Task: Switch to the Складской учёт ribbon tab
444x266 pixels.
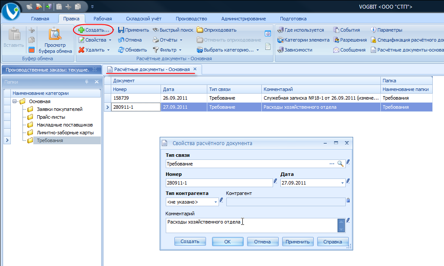Action: pyautogui.click(x=144, y=19)
